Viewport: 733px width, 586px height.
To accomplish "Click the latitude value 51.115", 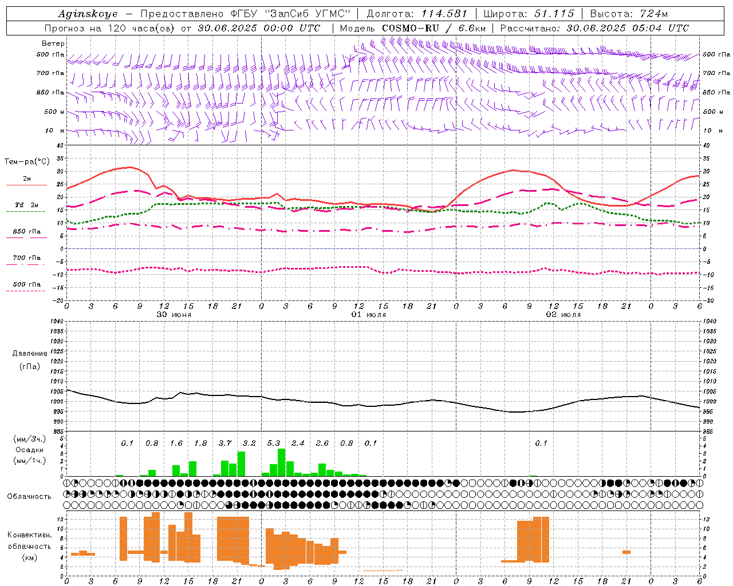I will coord(554,14).
